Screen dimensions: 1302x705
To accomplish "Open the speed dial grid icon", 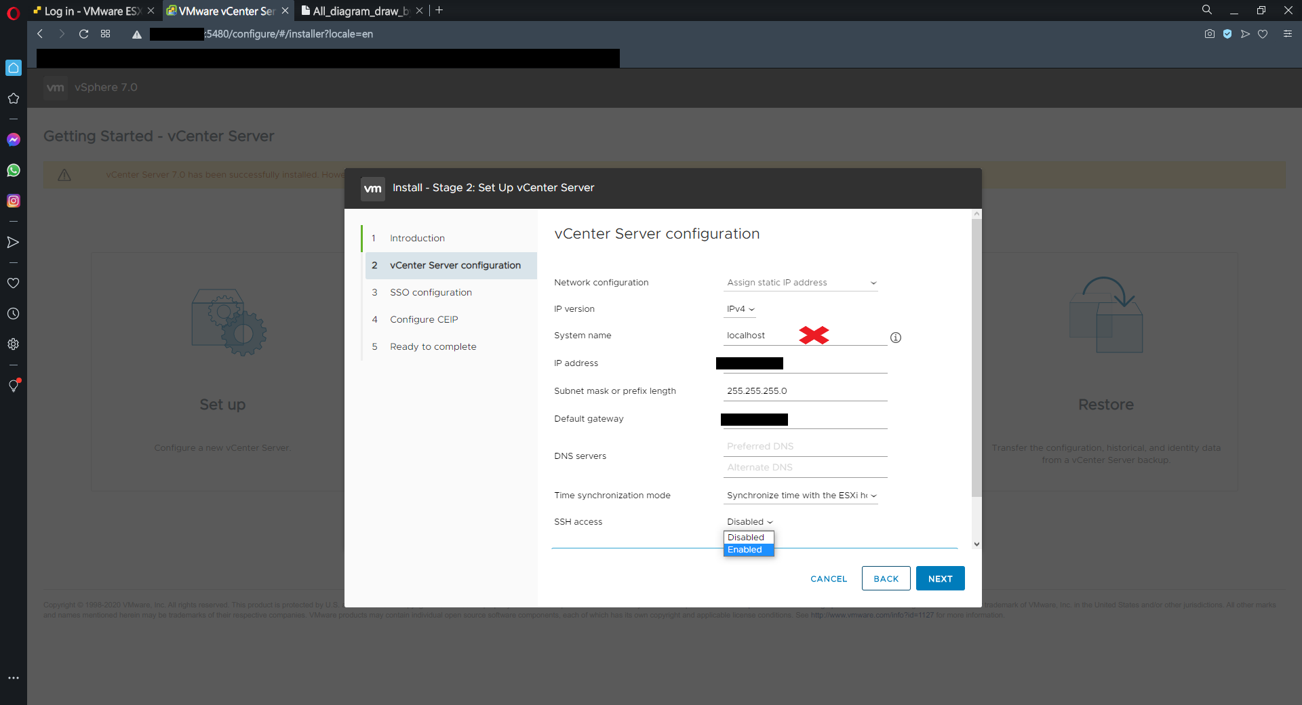I will click(x=105, y=34).
